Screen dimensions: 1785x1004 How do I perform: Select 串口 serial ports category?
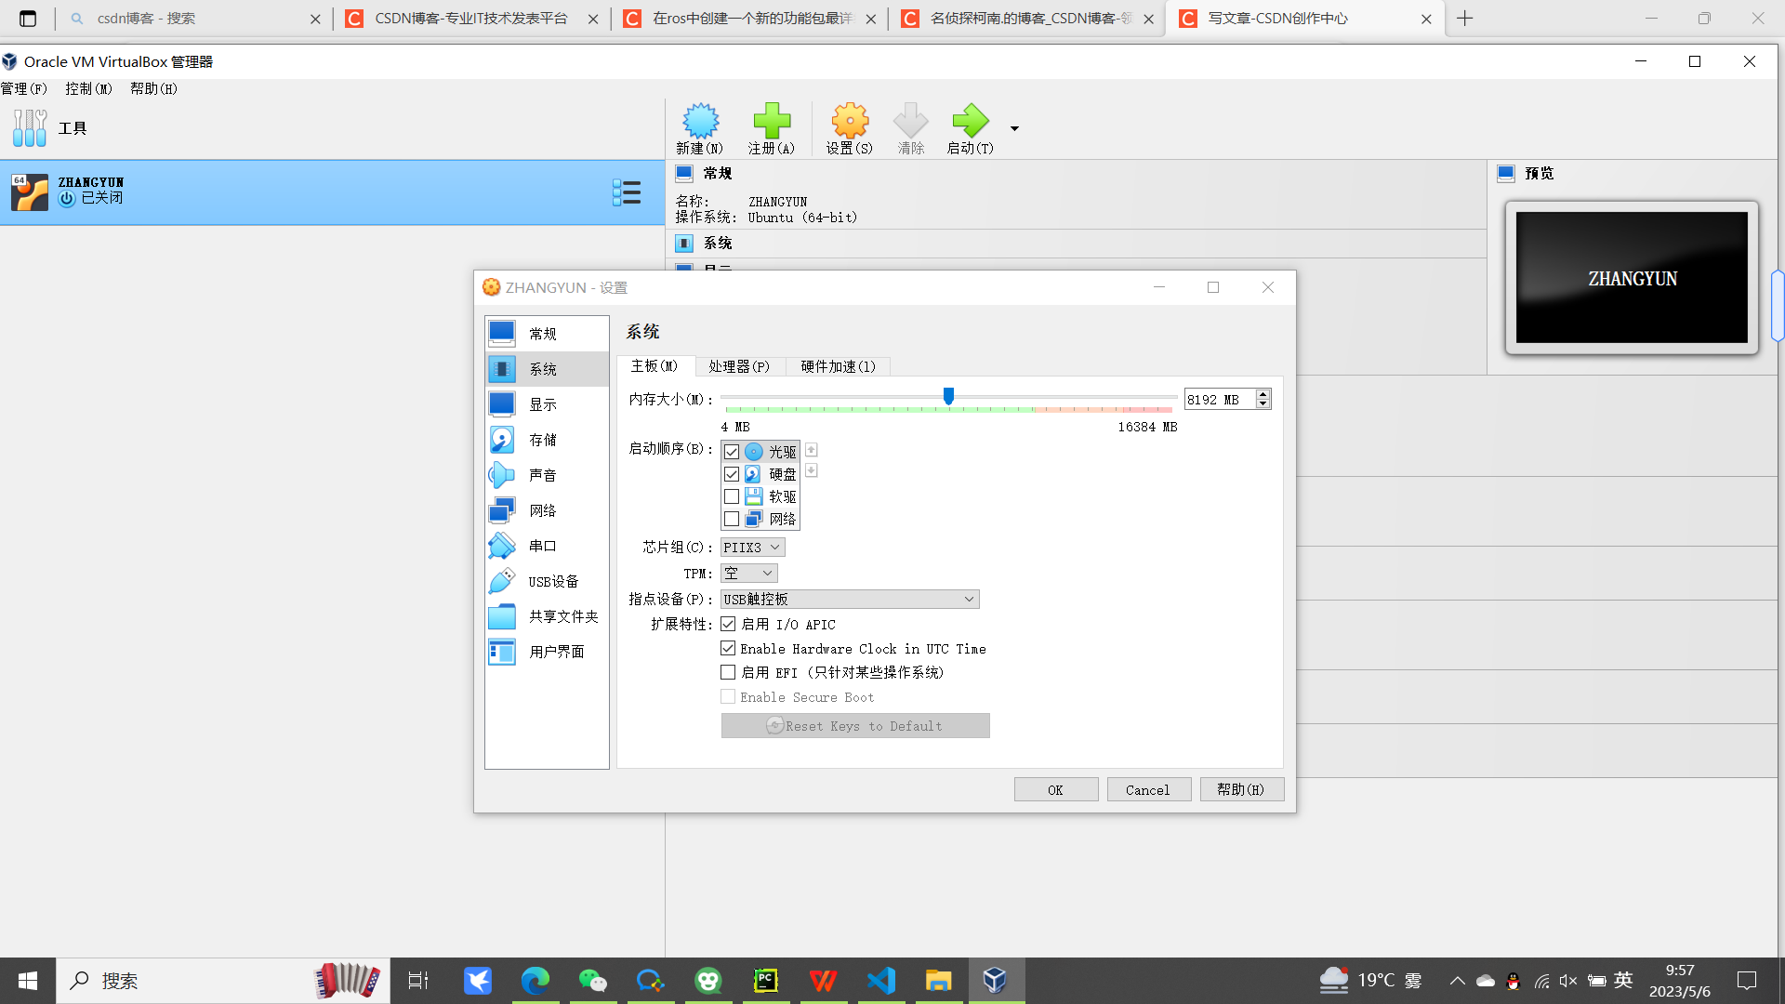(x=547, y=546)
